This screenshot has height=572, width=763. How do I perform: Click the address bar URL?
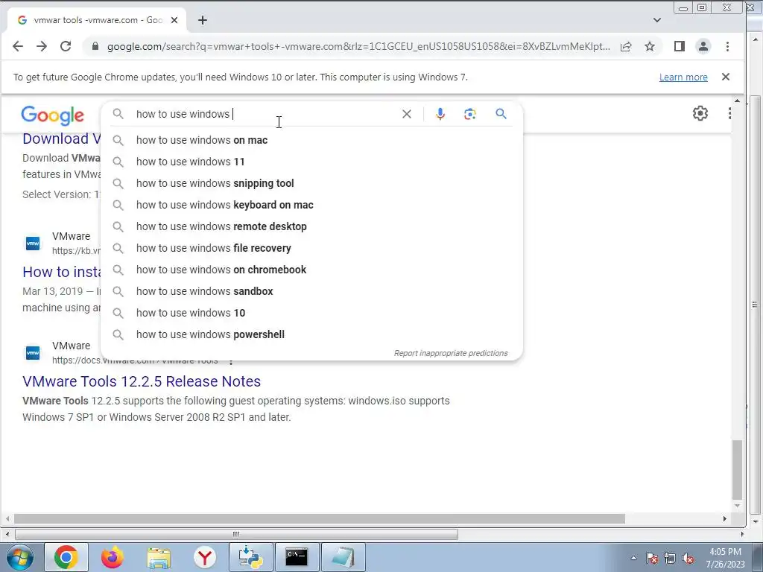(358, 46)
